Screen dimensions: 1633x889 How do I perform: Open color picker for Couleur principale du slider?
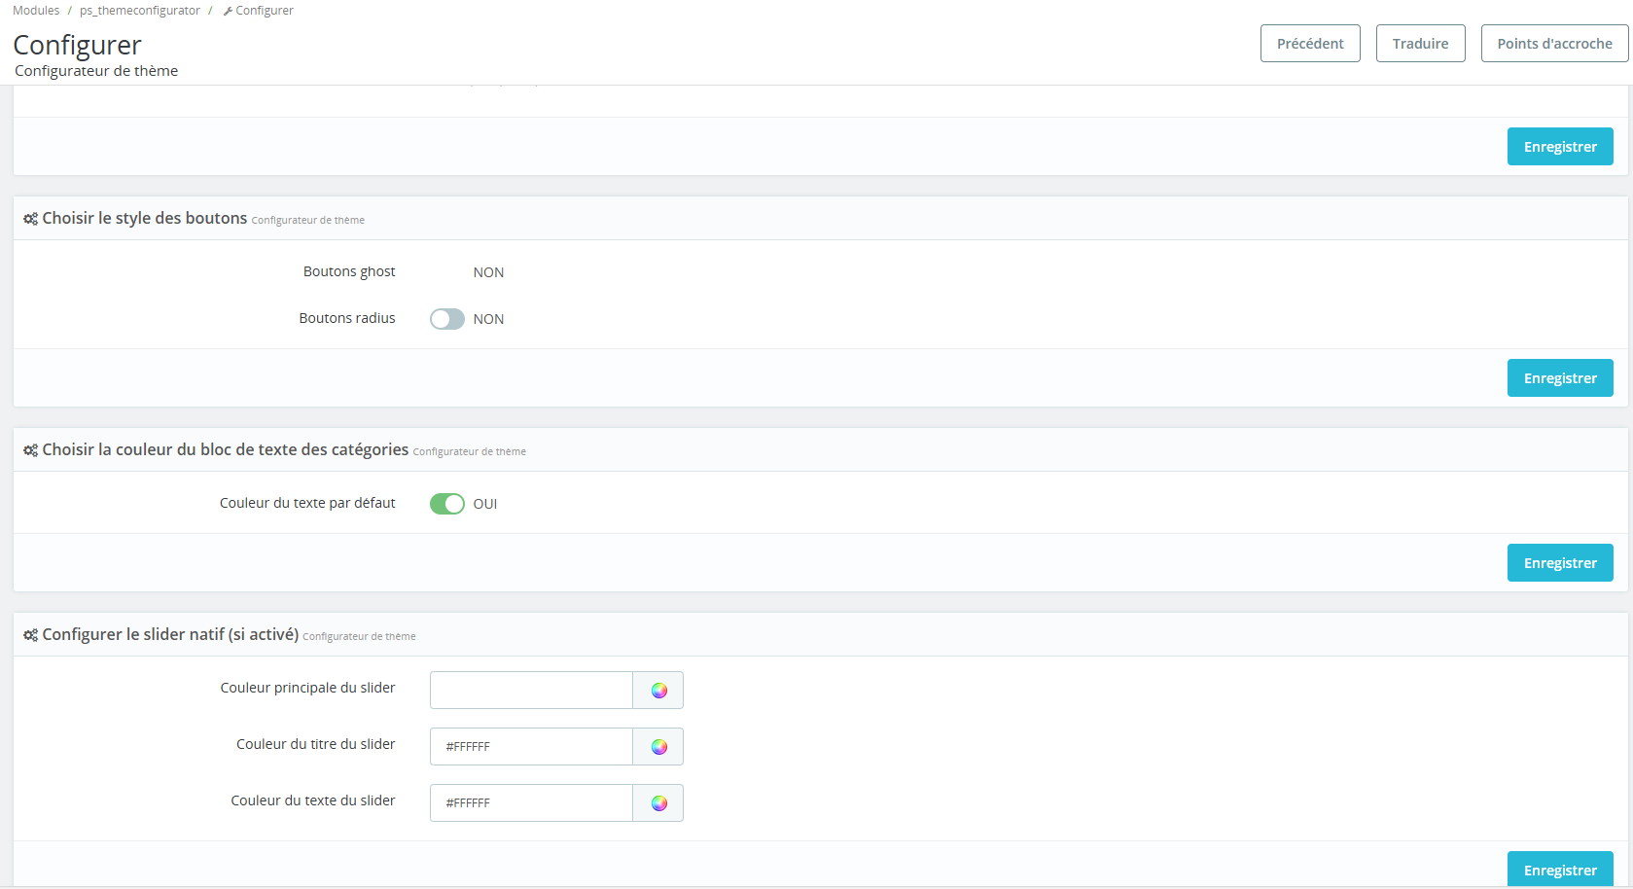tap(658, 691)
